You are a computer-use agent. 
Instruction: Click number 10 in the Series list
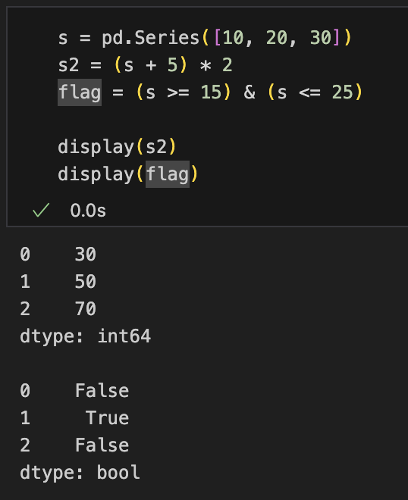point(233,38)
